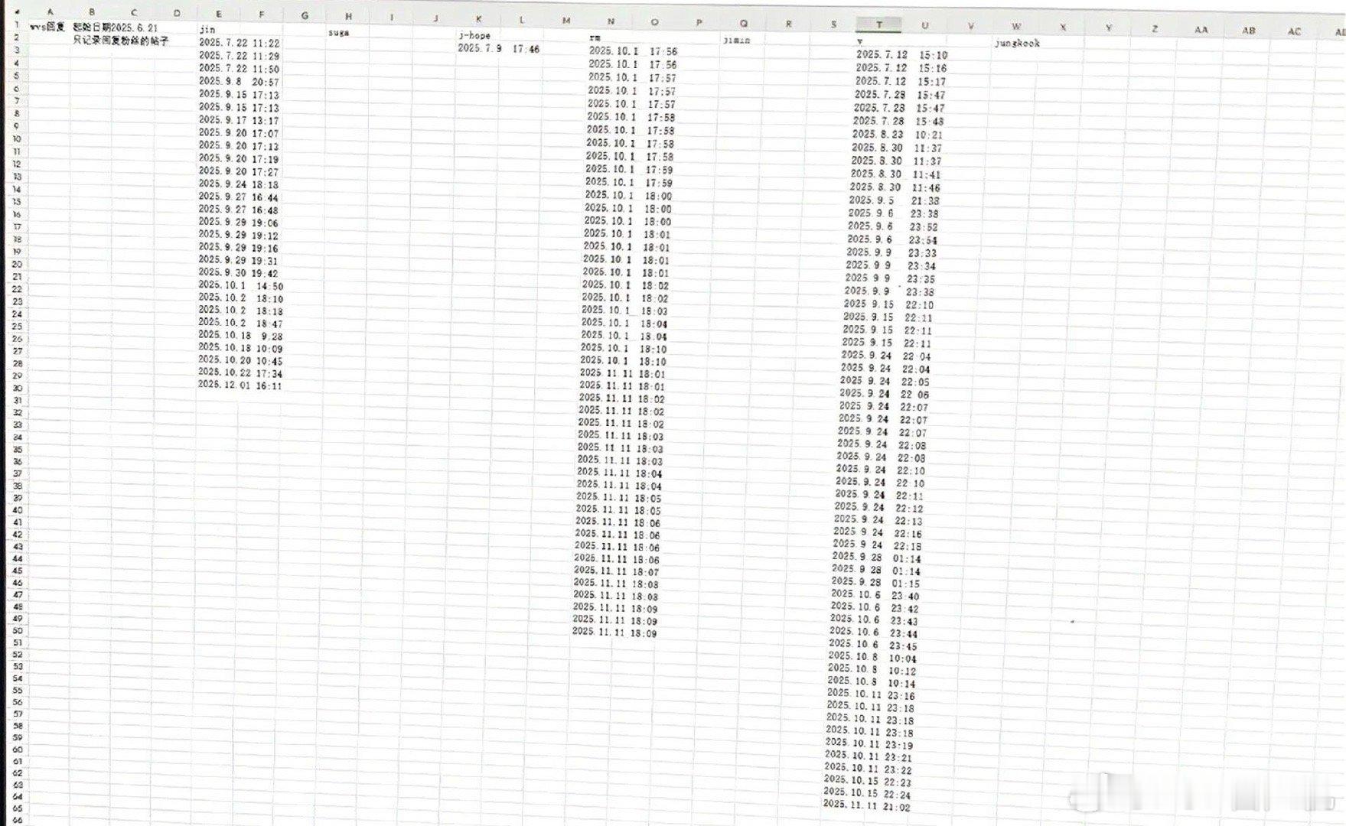Select column N header
The width and height of the screenshot is (1346, 826).
(610, 21)
